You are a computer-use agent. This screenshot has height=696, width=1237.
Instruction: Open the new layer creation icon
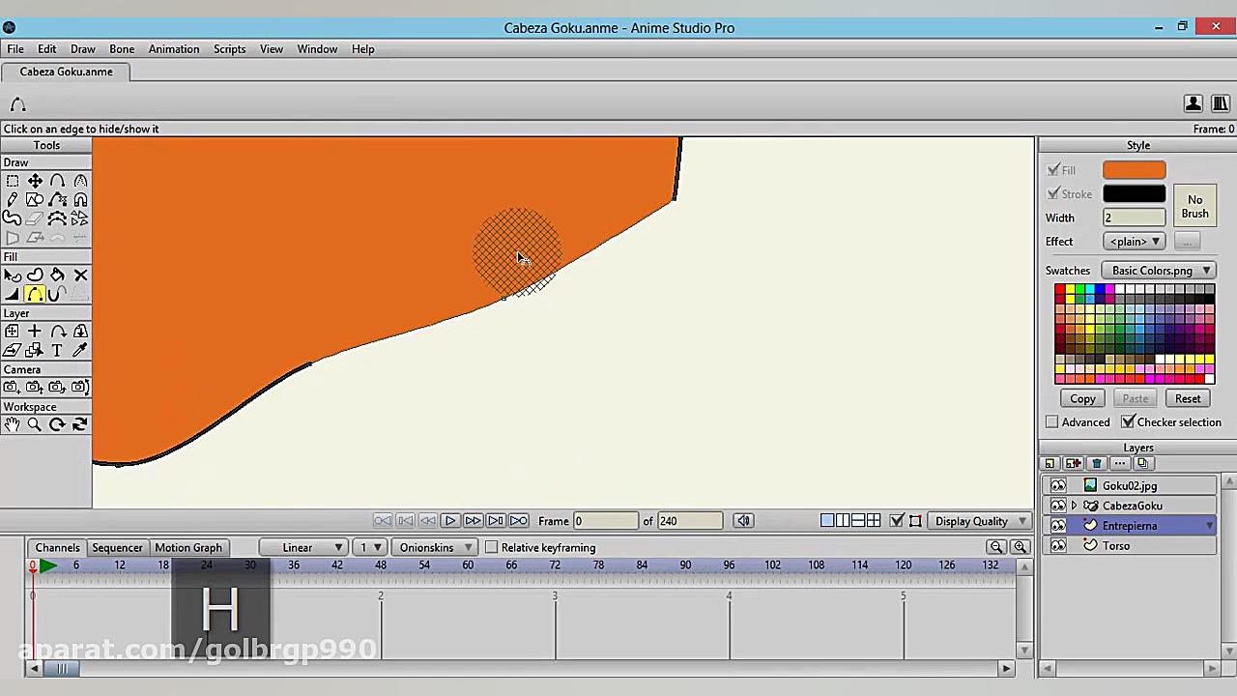click(1073, 463)
